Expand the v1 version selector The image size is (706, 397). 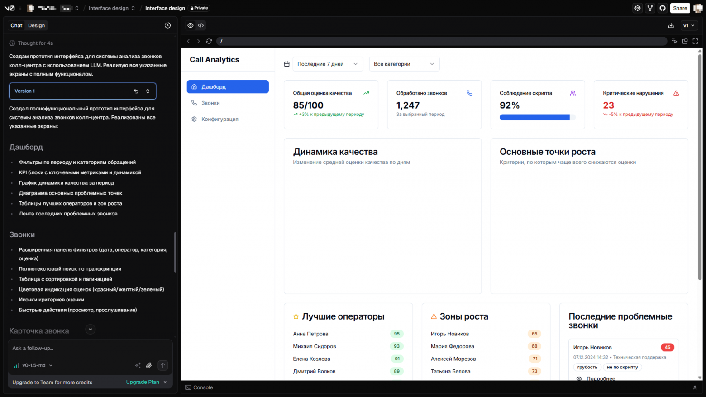[688, 25]
